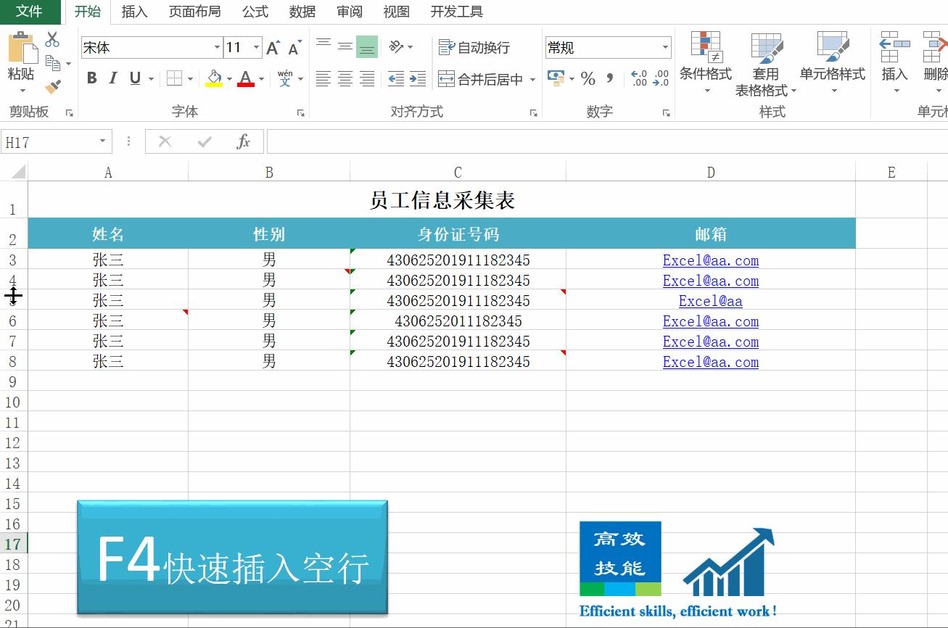Apply italic formatting

[112, 78]
